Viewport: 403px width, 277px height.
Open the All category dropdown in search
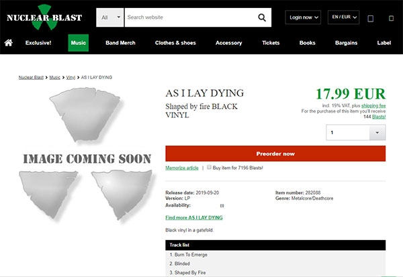coord(110,17)
